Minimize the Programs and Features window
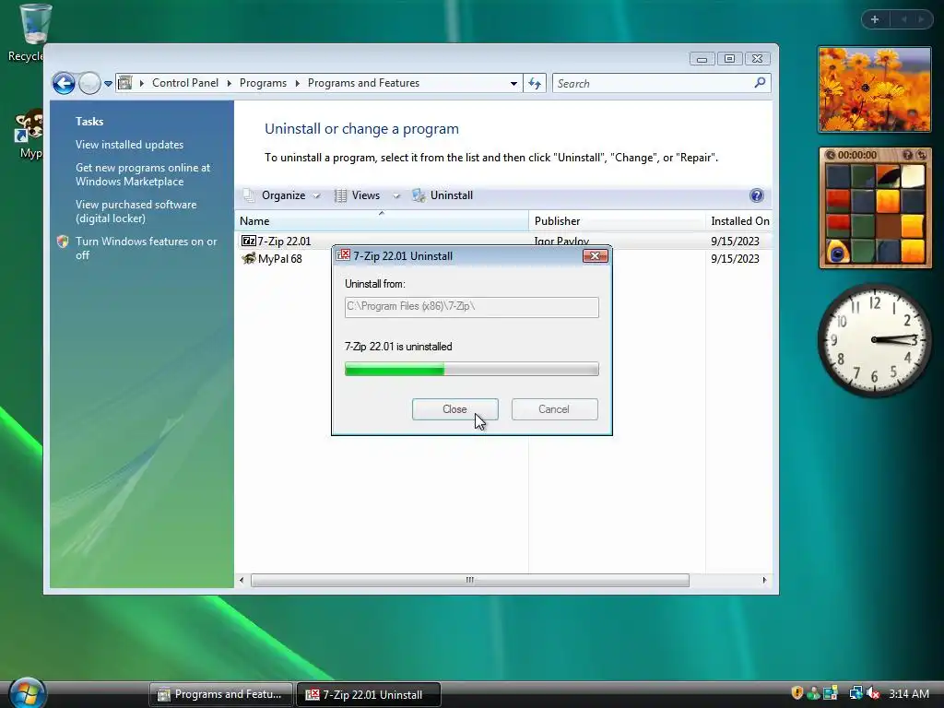This screenshot has height=708, width=944. pos(702,59)
